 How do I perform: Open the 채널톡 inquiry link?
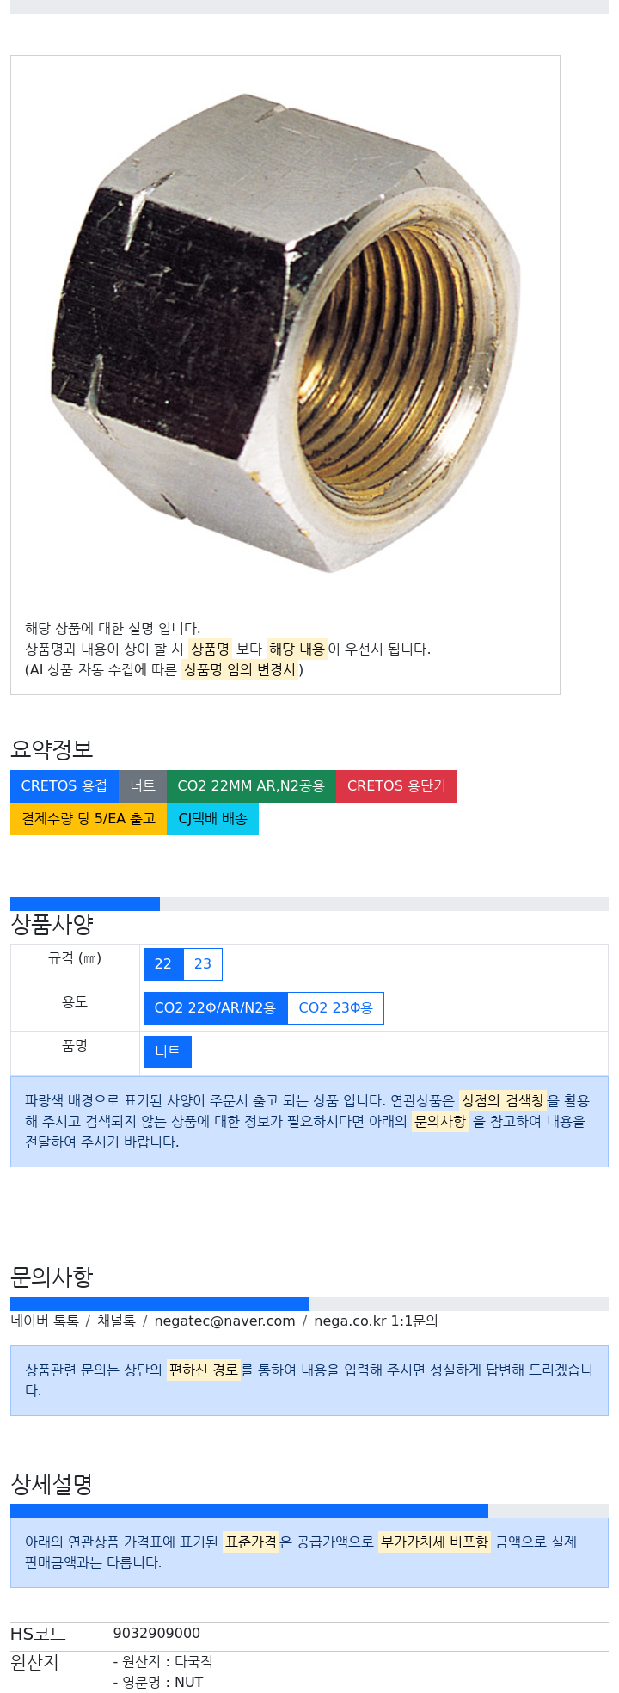tap(116, 1321)
